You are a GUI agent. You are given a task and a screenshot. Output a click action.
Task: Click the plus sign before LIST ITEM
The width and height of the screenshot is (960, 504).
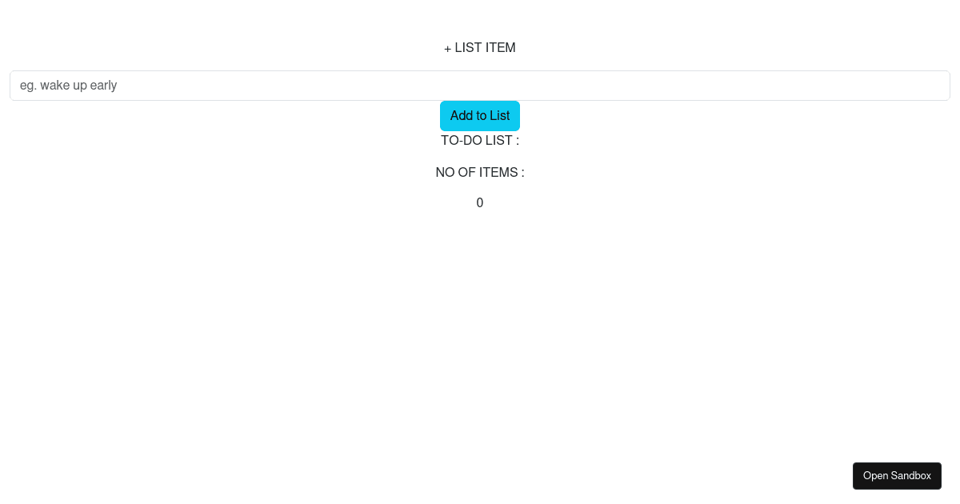(447, 48)
